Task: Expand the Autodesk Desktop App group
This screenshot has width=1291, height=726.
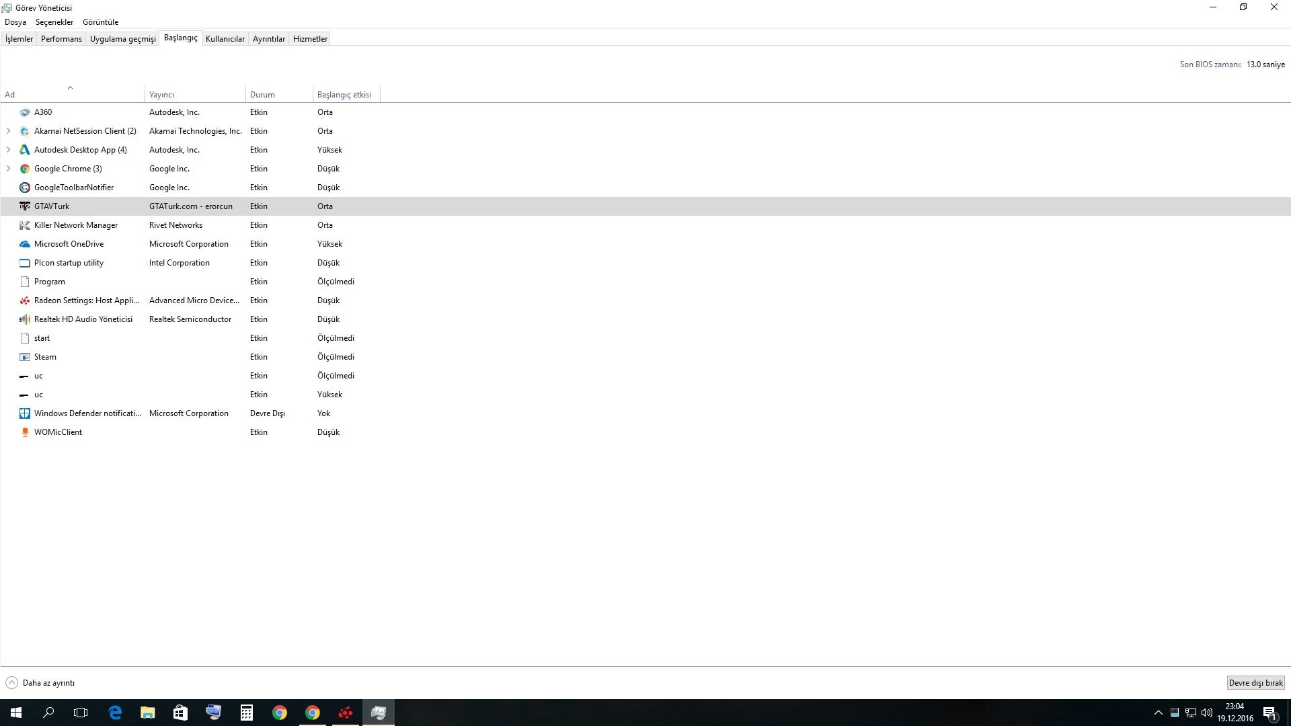Action: (x=8, y=150)
